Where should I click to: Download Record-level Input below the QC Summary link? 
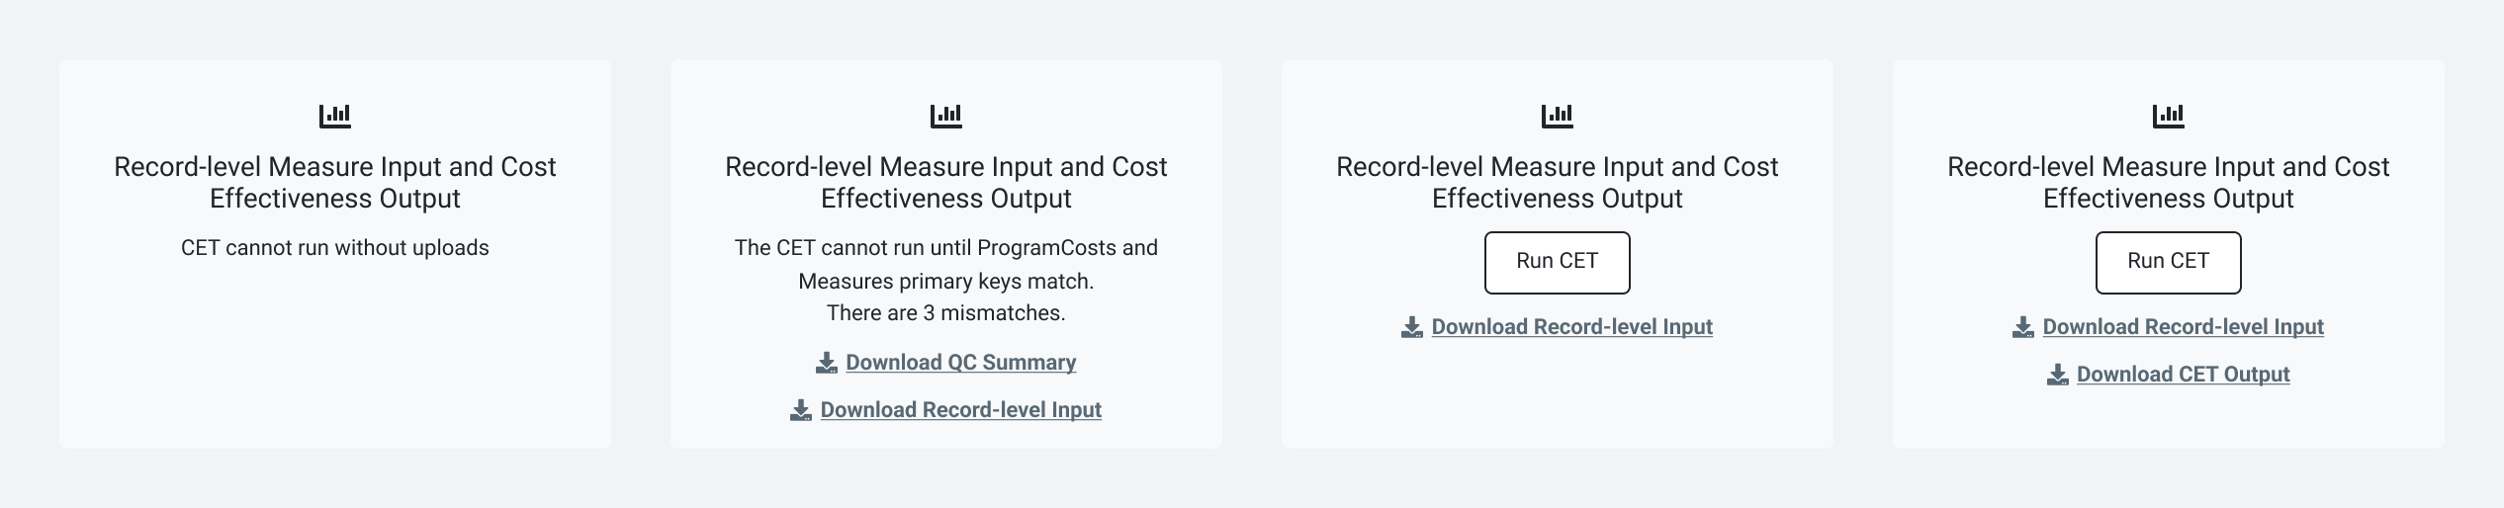[961, 410]
